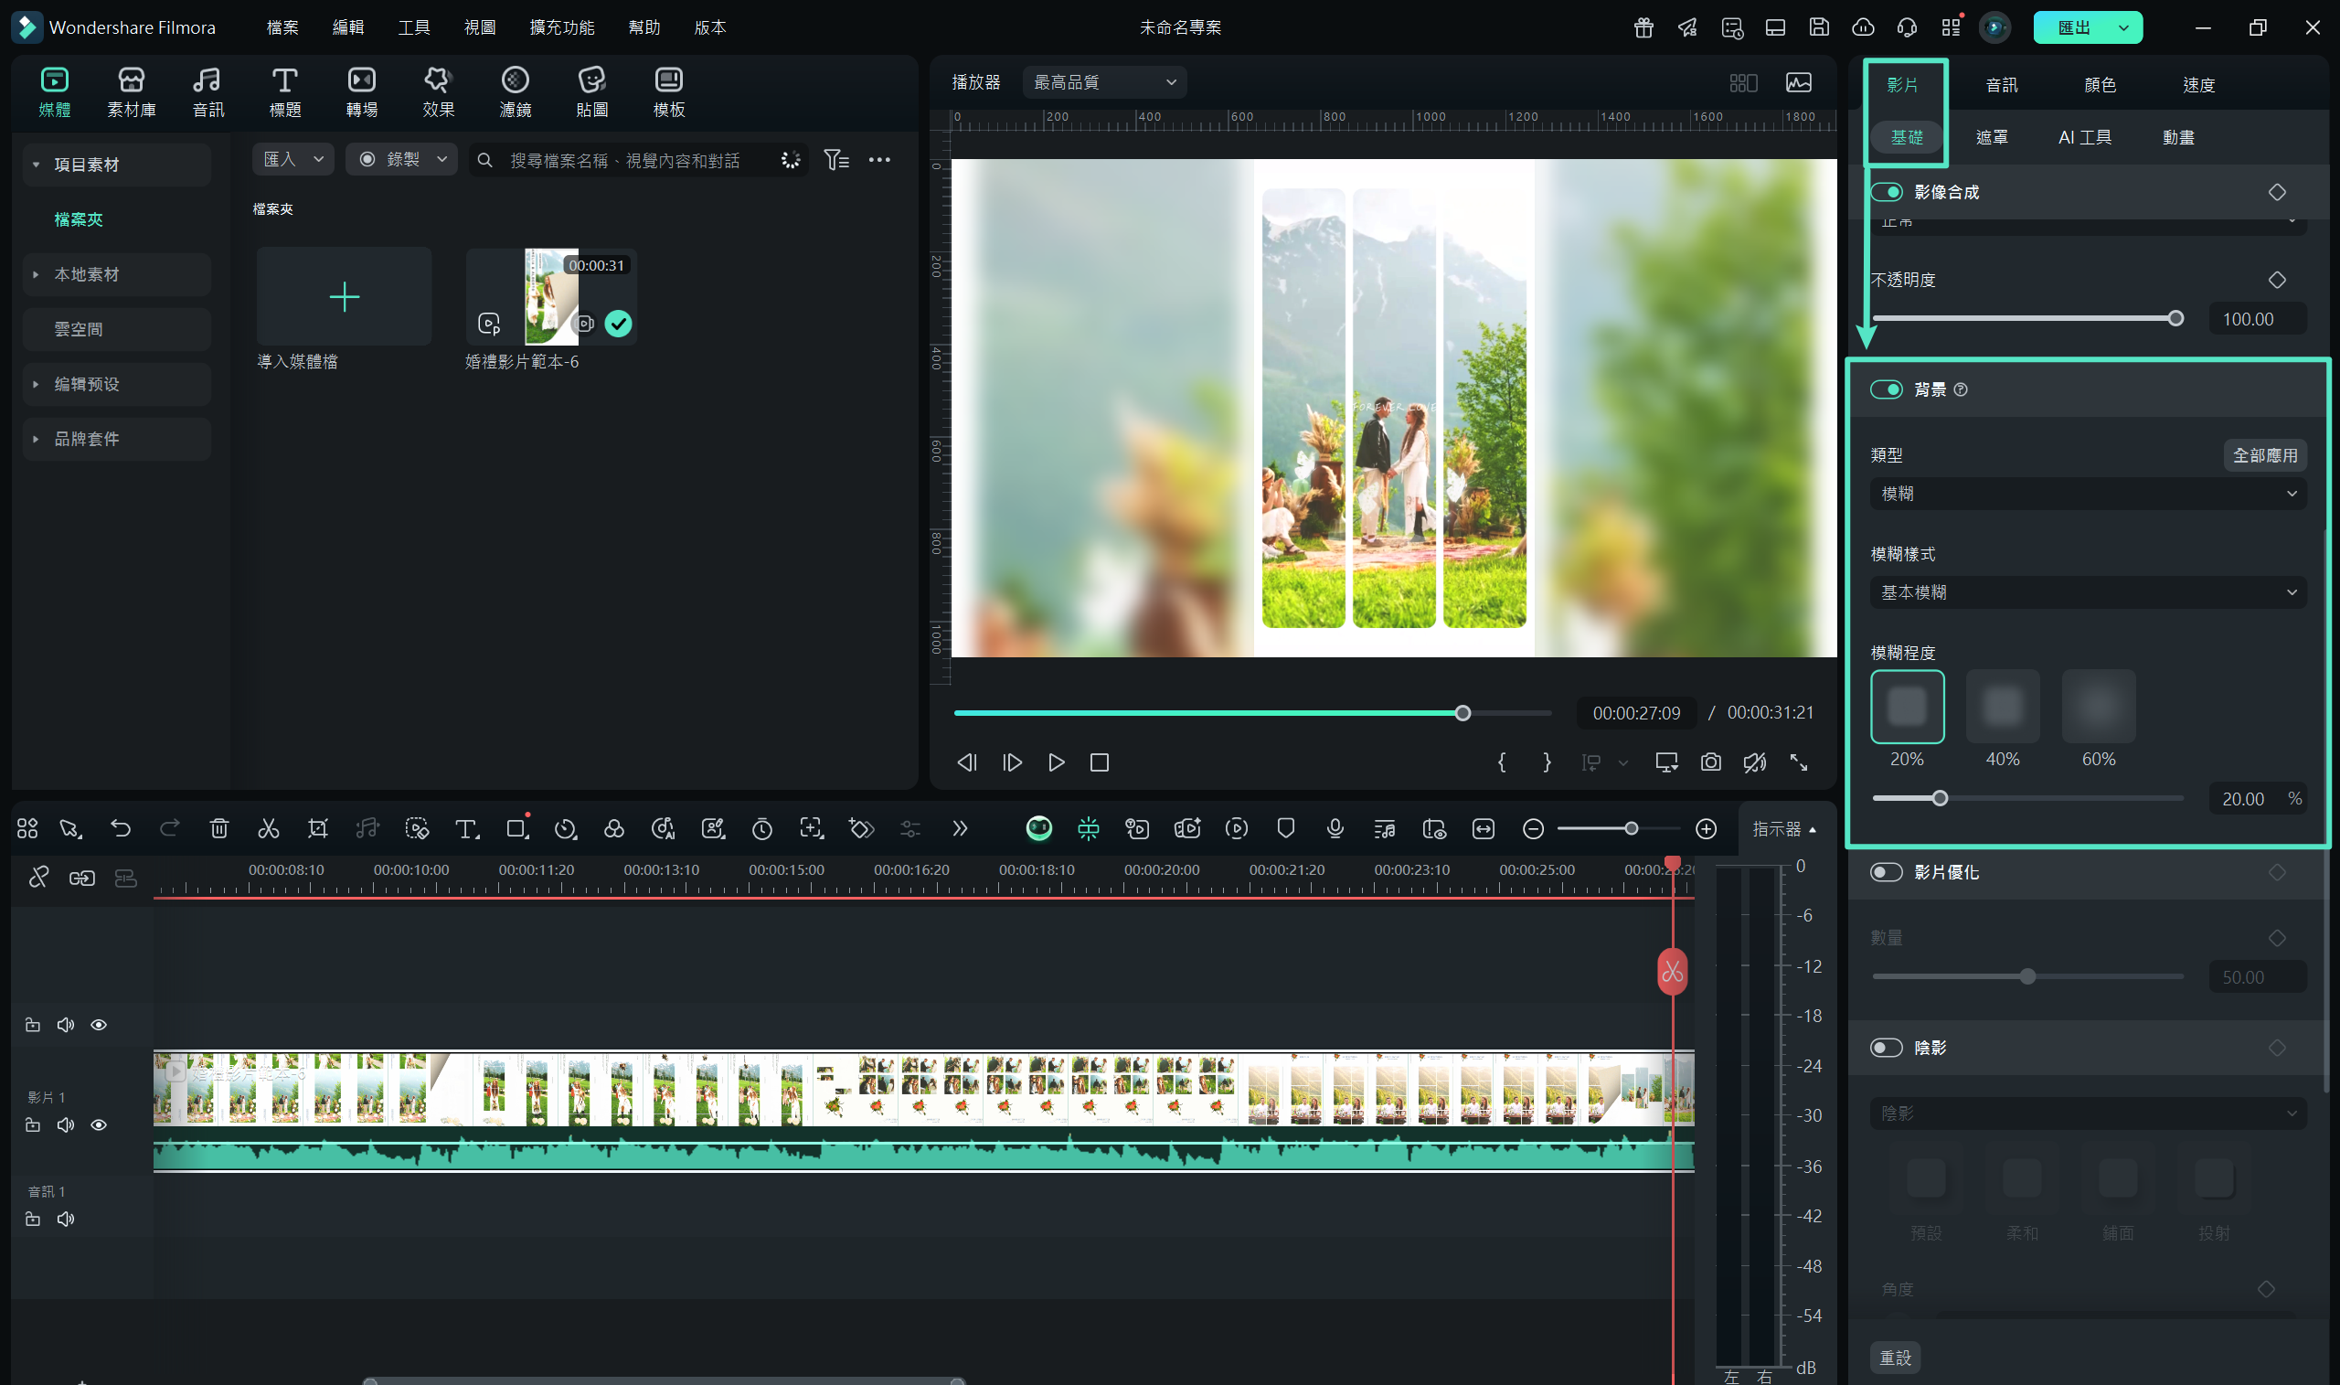The width and height of the screenshot is (2340, 1385).
Task: Turn on the 陰影 shadow toggle
Action: (x=1886, y=1047)
